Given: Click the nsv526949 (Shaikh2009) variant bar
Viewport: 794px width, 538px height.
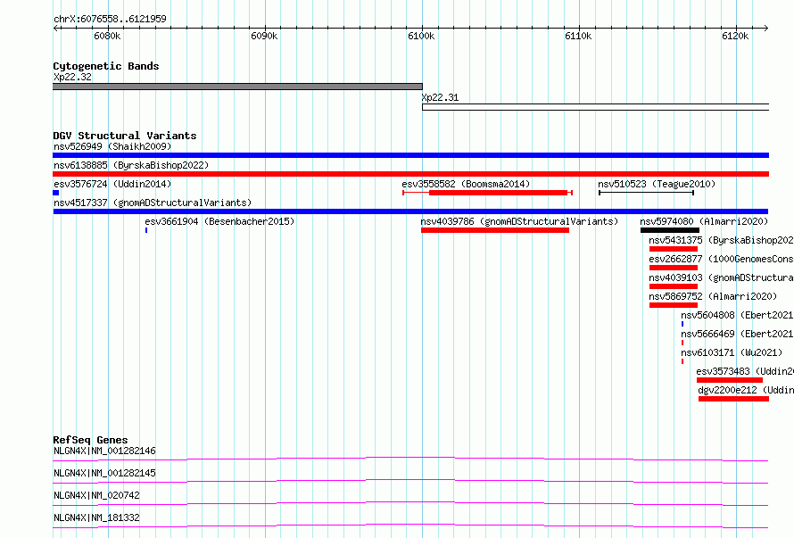Looking at the screenshot, I should [x=410, y=155].
